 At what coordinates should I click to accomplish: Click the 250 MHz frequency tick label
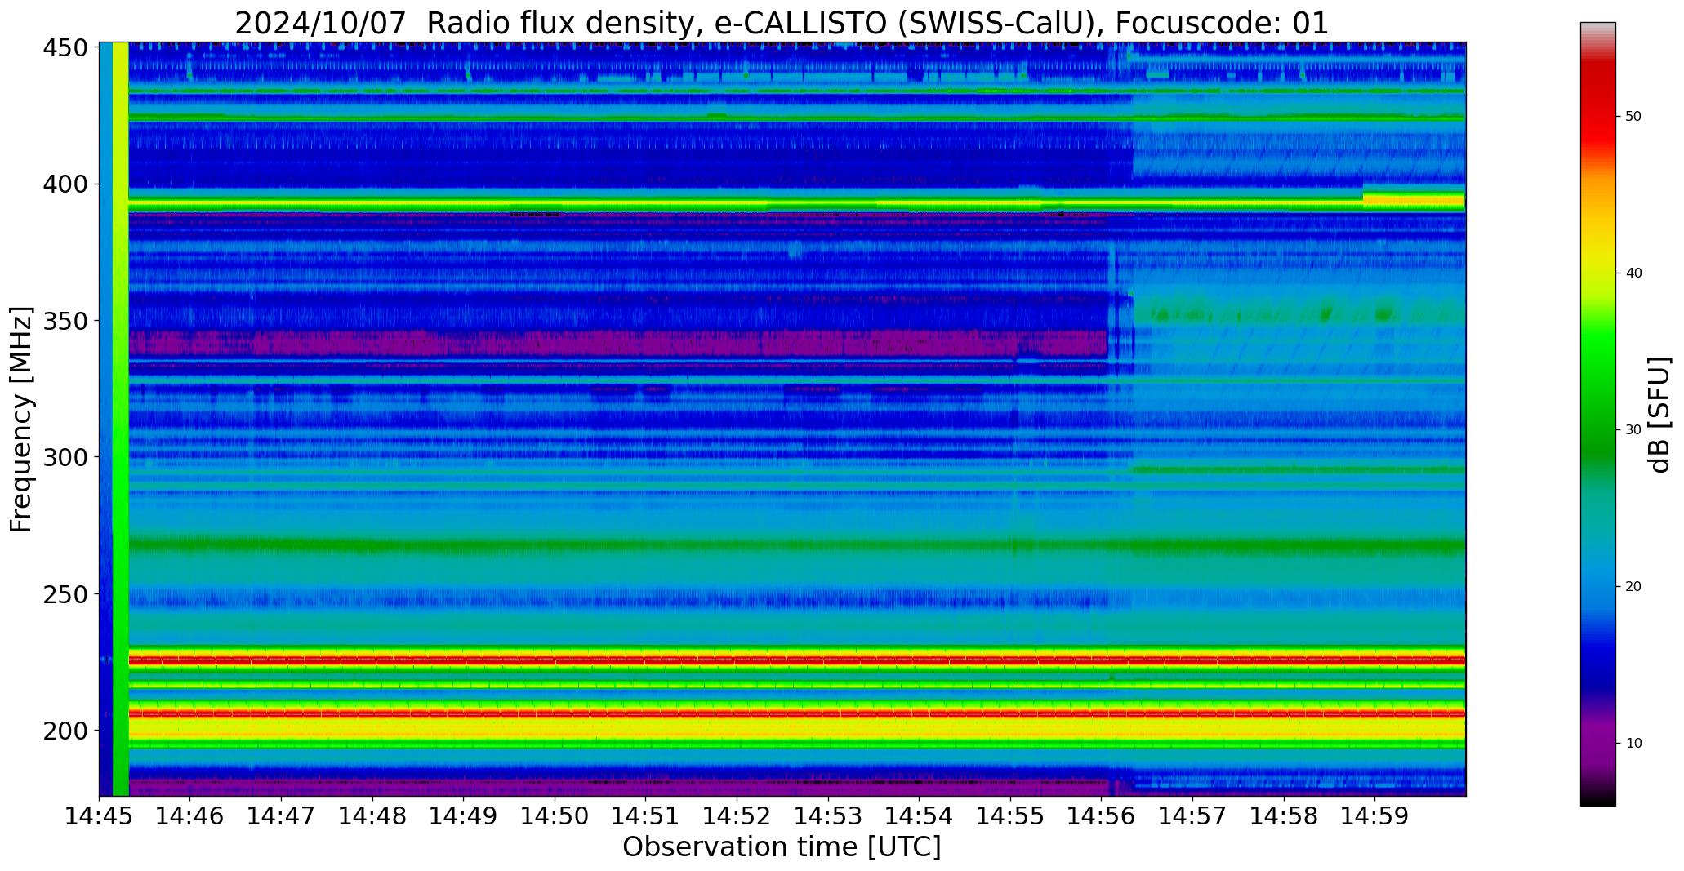click(65, 594)
